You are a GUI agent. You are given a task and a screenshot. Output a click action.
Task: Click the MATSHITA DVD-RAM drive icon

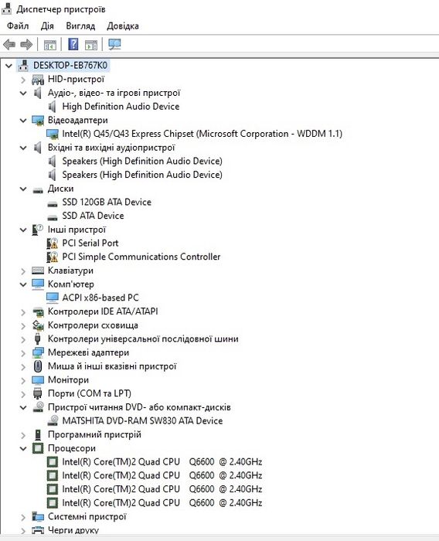pyautogui.click(x=53, y=420)
